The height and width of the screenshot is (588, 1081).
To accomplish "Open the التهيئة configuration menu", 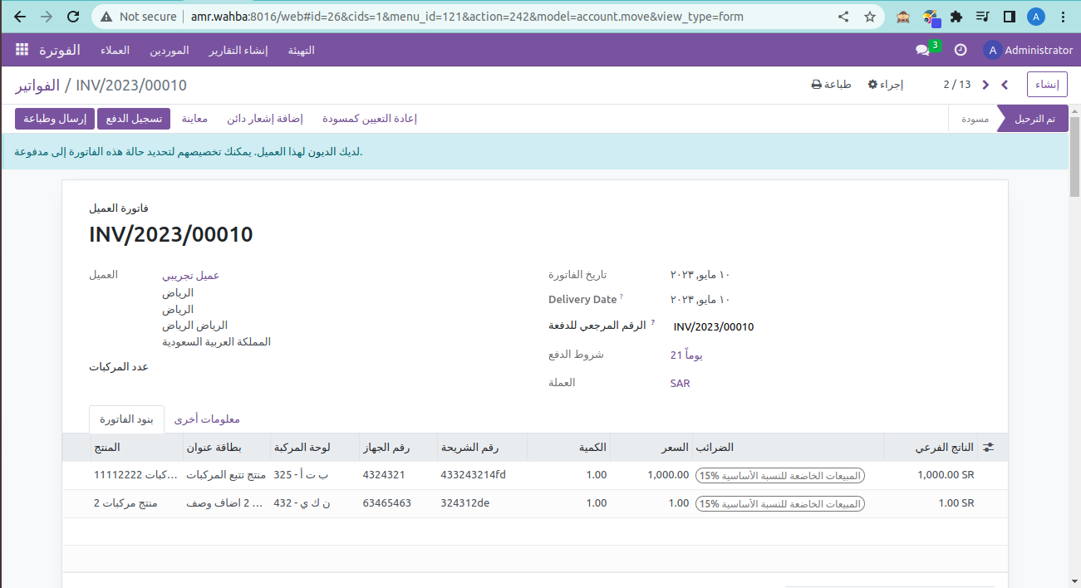I will pos(302,50).
